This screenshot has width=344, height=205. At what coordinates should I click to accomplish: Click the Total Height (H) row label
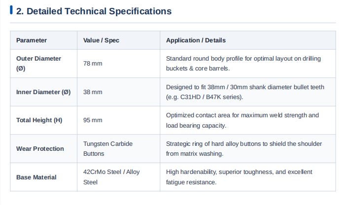click(x=39, y=120)
